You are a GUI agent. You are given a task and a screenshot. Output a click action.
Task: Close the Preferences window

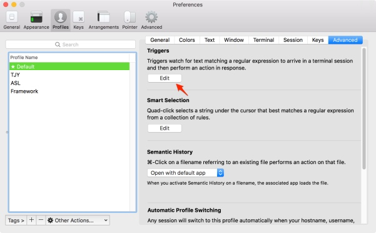pos(6,4)
